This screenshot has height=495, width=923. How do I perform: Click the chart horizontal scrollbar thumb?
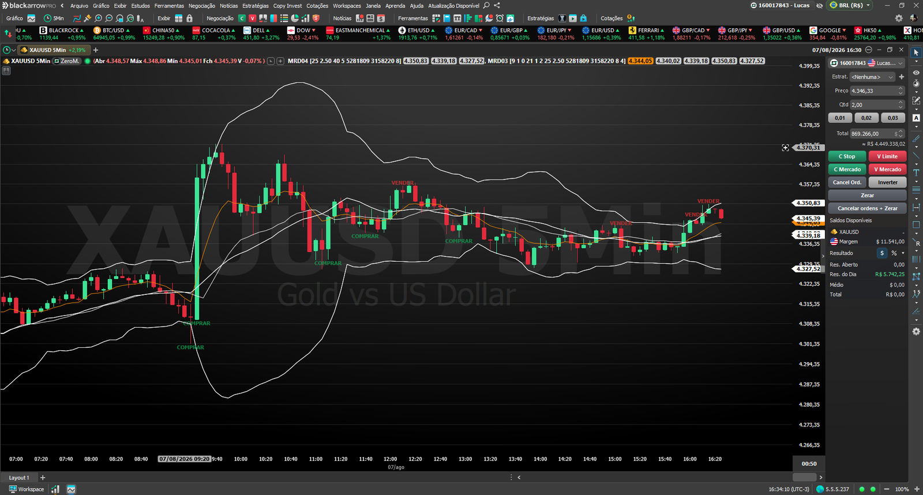pyautogui.click(x=804, y=477)
